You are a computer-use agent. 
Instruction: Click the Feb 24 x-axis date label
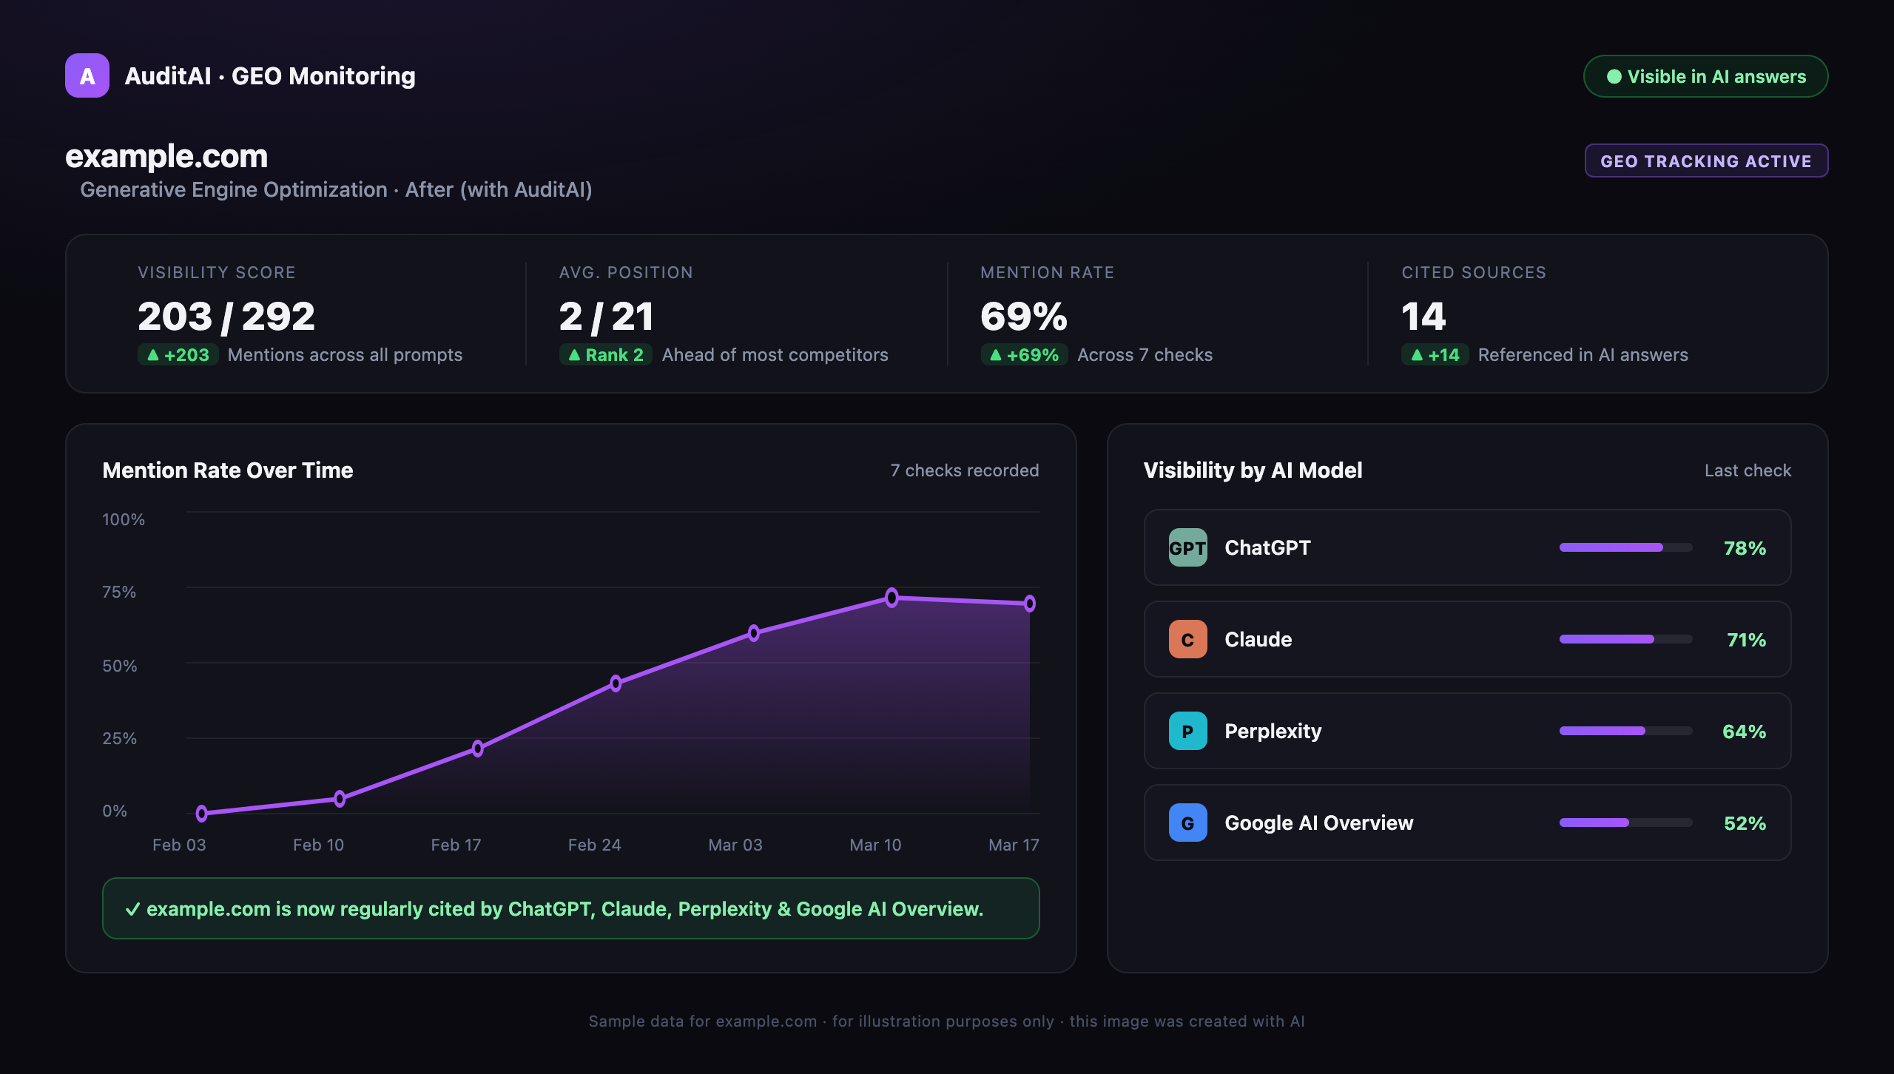point(594,845)
